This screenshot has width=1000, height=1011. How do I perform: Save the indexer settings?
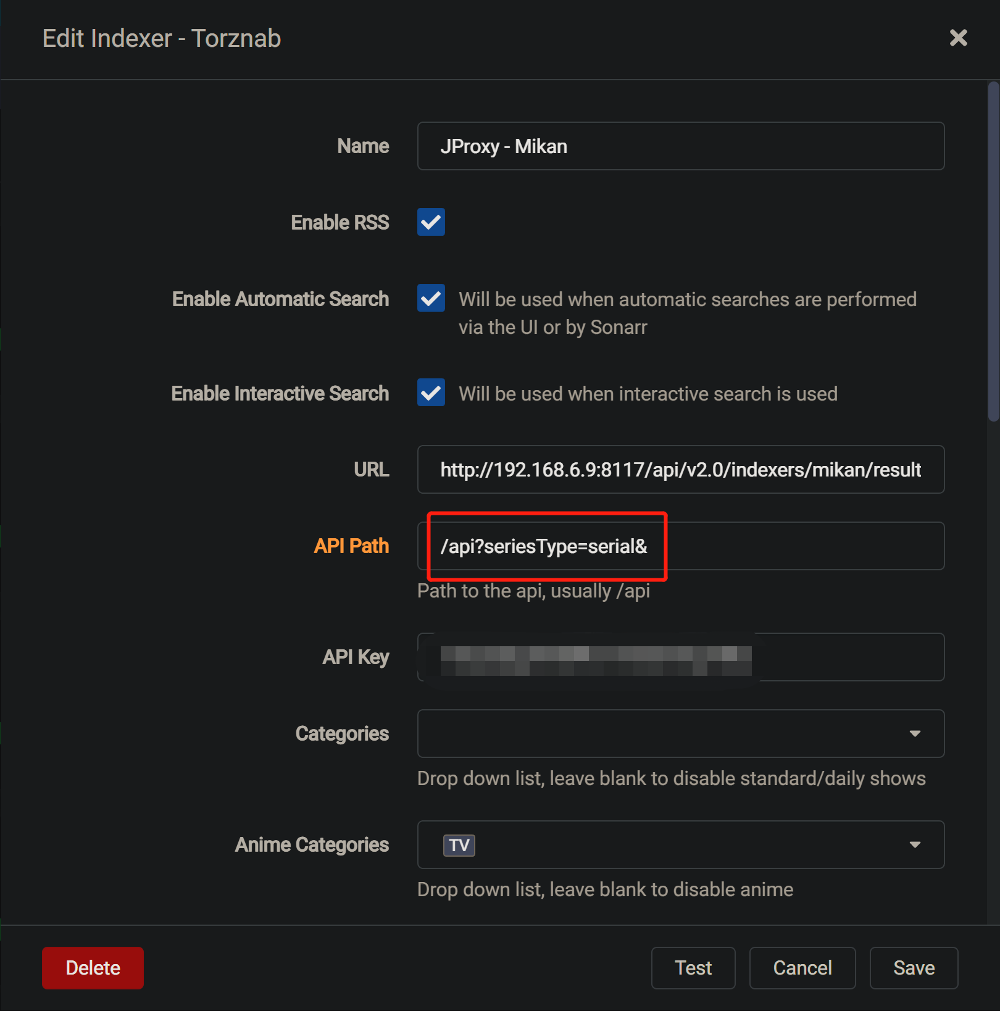pos(913,968)
